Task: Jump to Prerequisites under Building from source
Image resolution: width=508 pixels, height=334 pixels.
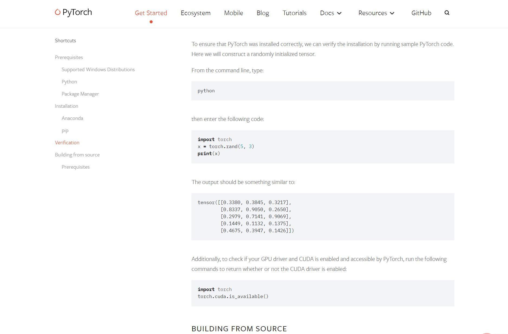Action: pos(76,167)
